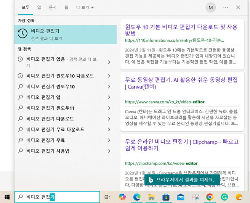Expand the 윈도우10 다운로드 suggestion arrow
Screen dimensions: 250x203
[109, 76]
